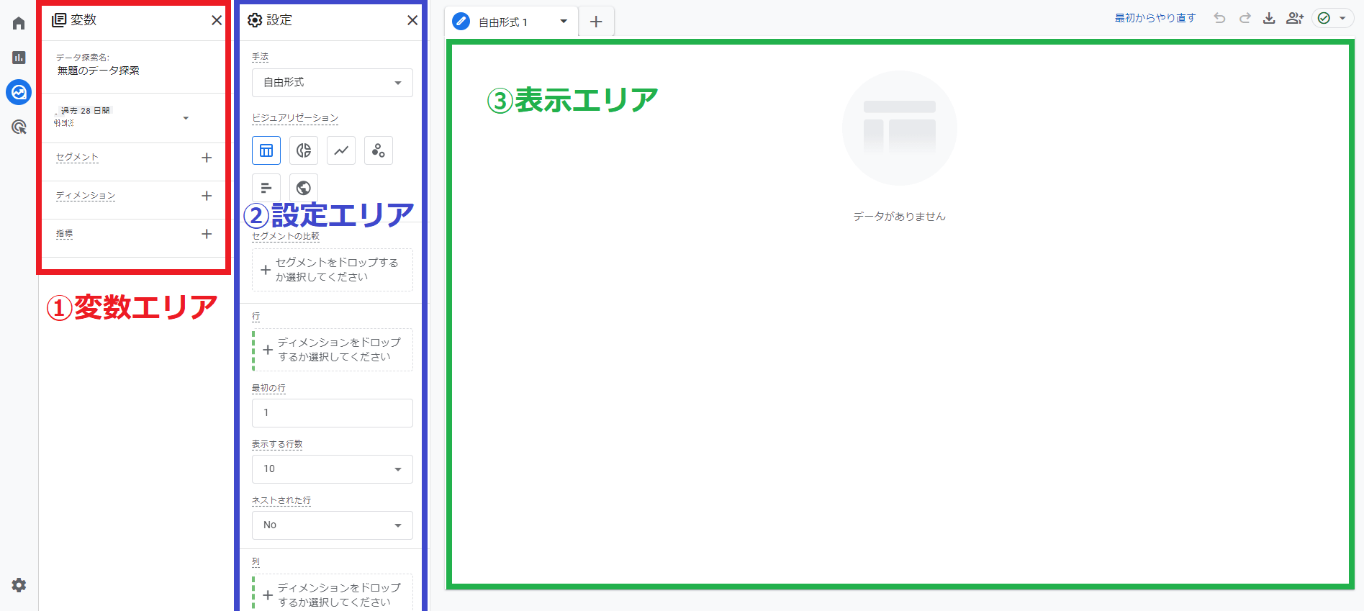Open the Advertising icon in sidebar

[x=19, y=127]
